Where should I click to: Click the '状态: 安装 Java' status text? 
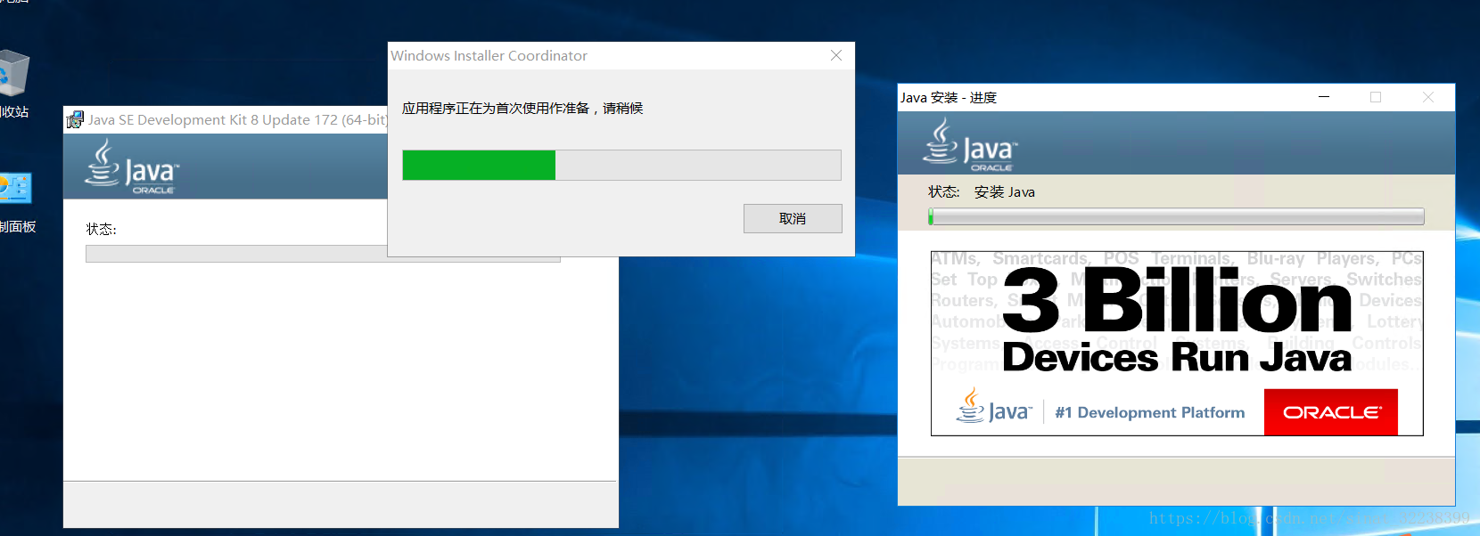tap(982, 191)
